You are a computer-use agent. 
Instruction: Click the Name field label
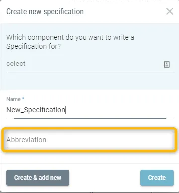tap(14, 99)
